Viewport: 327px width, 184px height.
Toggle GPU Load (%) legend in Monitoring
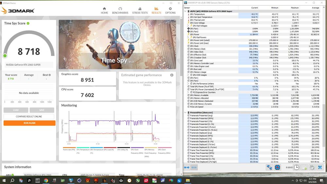(x=110, y=149)
